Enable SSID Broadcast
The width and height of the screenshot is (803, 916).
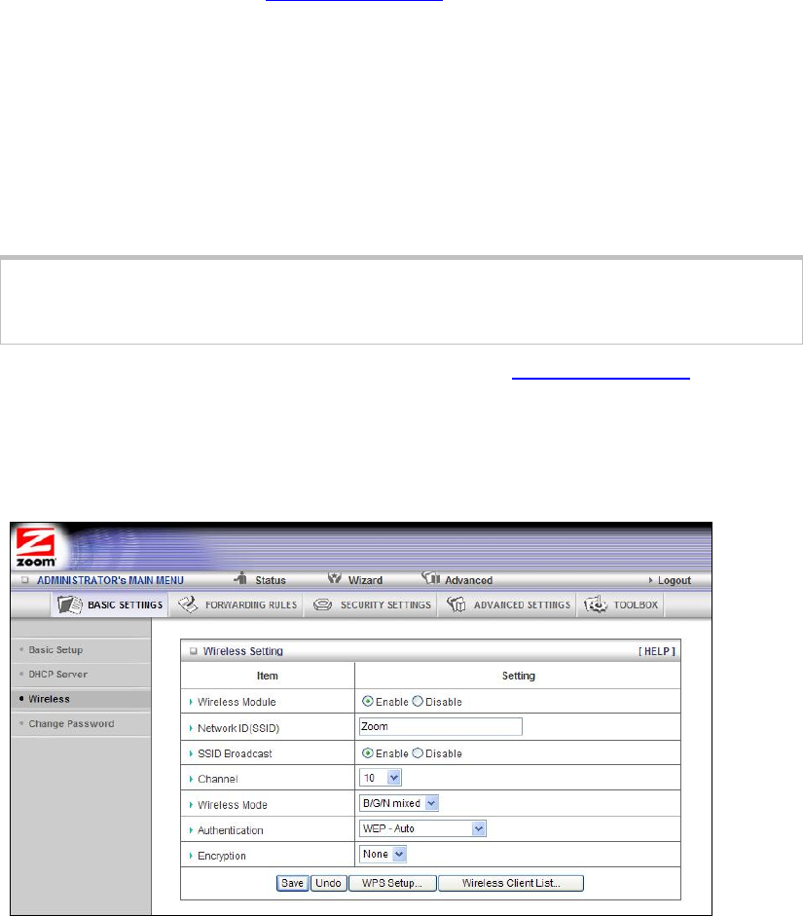pyautogui.click(x=367, y=753)
